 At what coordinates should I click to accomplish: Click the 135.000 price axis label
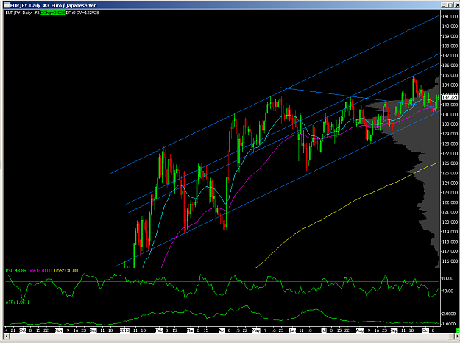point(450,75)
